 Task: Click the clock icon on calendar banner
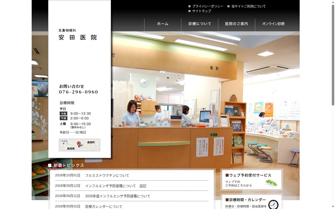pyautogui.click(x=273, y=205)
